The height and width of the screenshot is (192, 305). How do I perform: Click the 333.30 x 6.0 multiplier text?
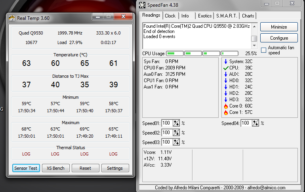coord(109,33)
